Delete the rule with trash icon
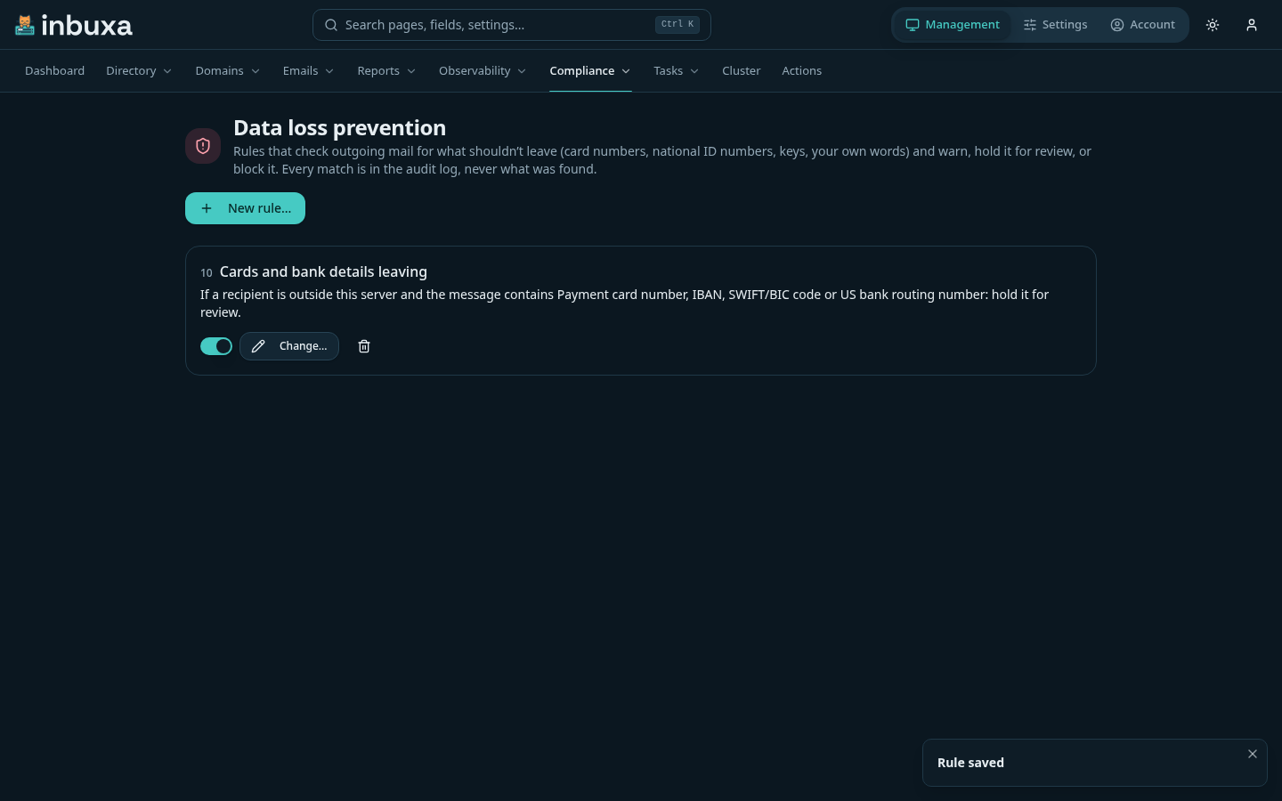Screen dimensions: 1282x801 tap(364, 346)
